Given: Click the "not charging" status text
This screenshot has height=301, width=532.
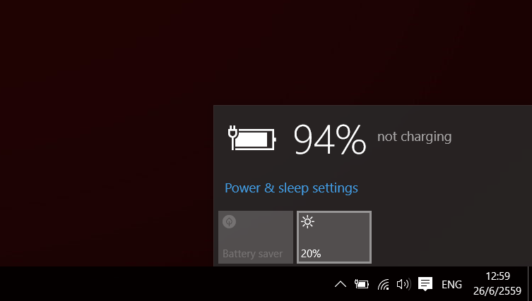Looking at the screenshot, I should pos(414,137).
